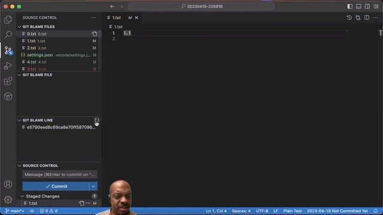Viewport: 383px width, 215px height.
Task: Open the Extensions view
Action: 8,81
